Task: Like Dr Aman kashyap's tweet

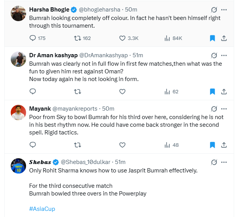Action: coord(122,91)
